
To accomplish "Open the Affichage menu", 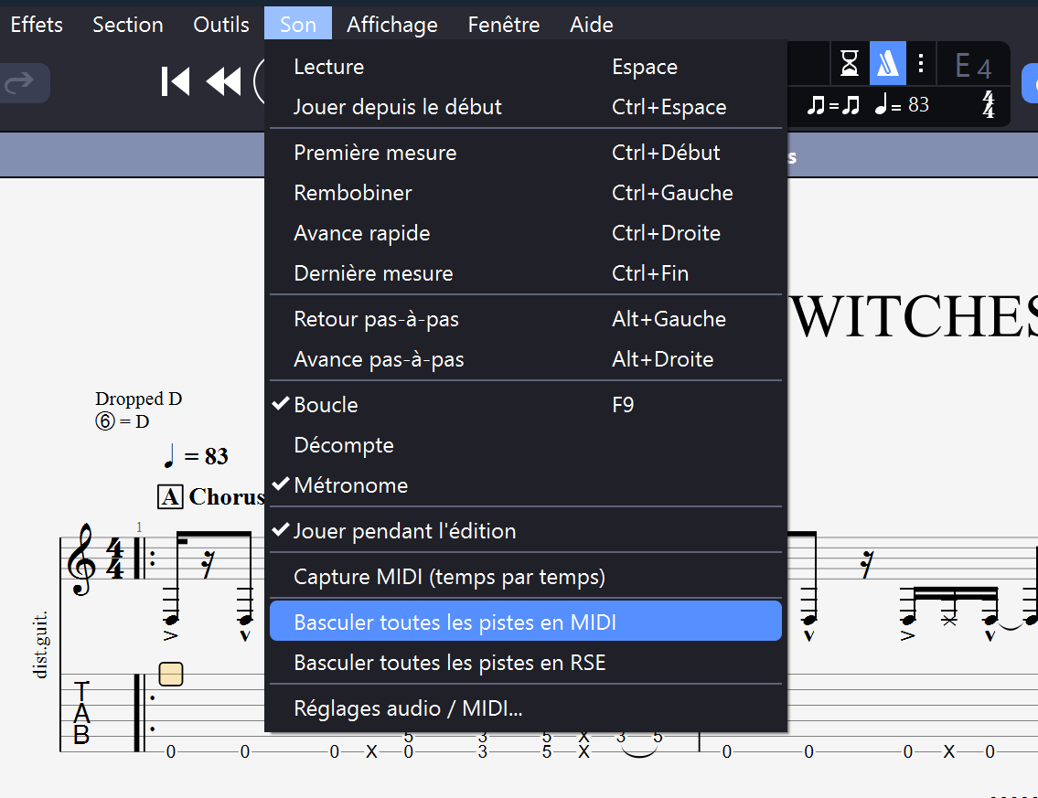I will click(x=391, y=24).
